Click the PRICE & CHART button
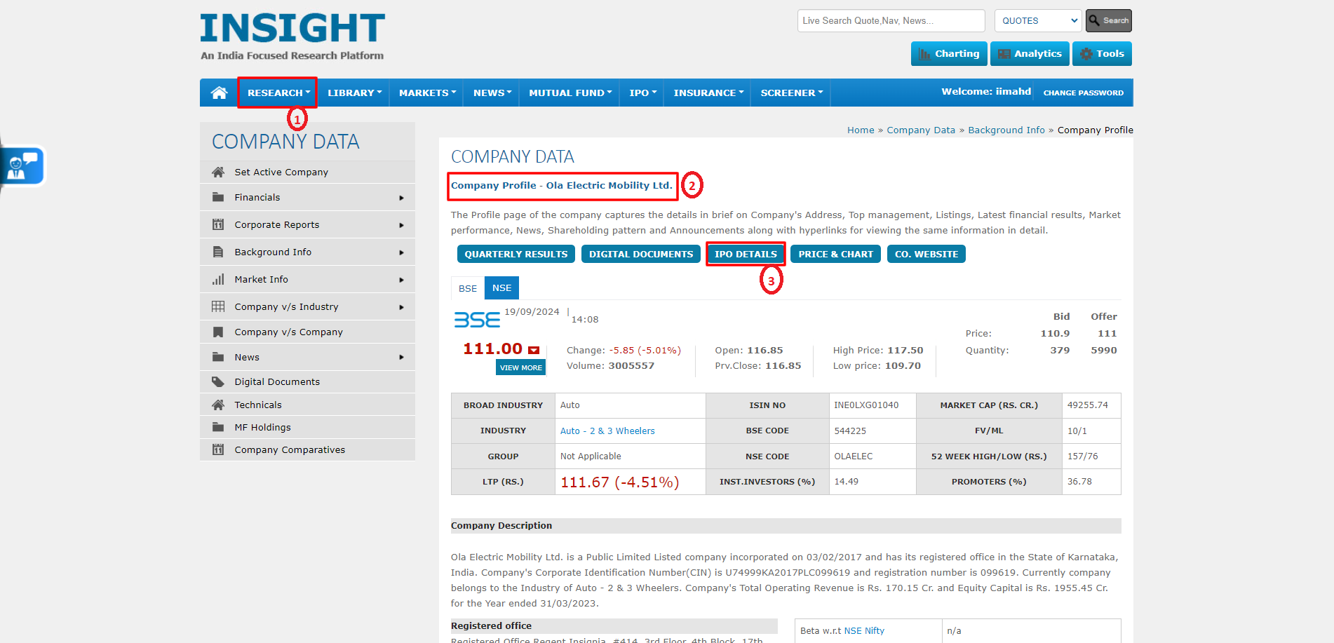The image size is (1334, 643). [835, 254]
